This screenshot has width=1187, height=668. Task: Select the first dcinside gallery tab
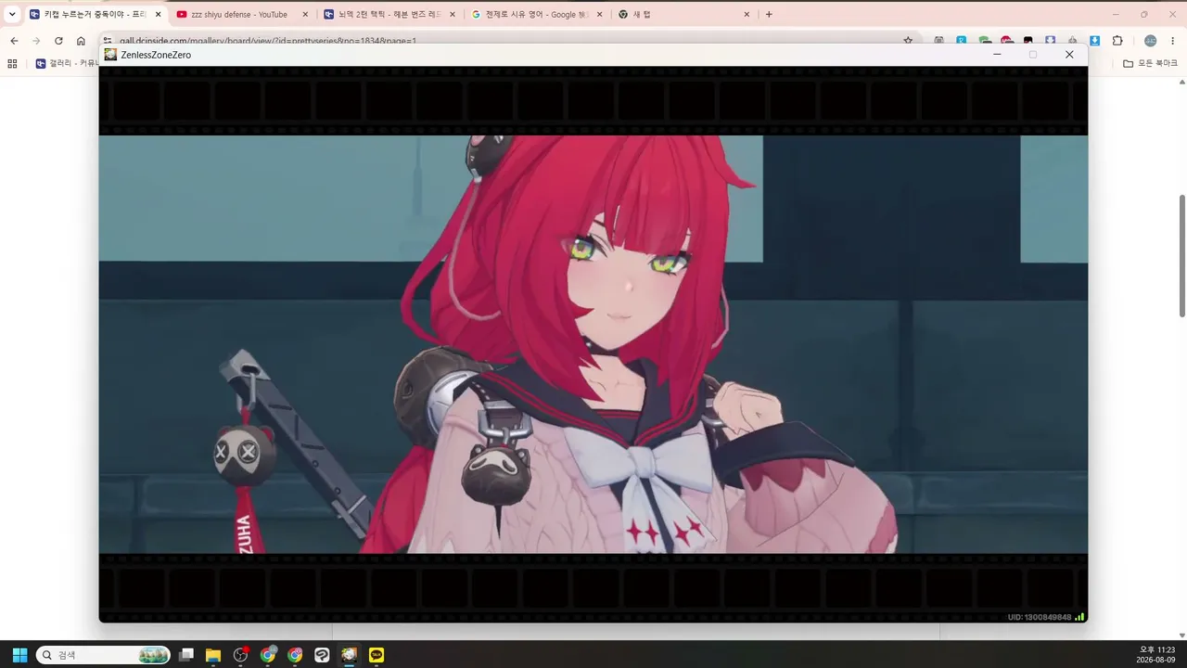pos(95,14)
